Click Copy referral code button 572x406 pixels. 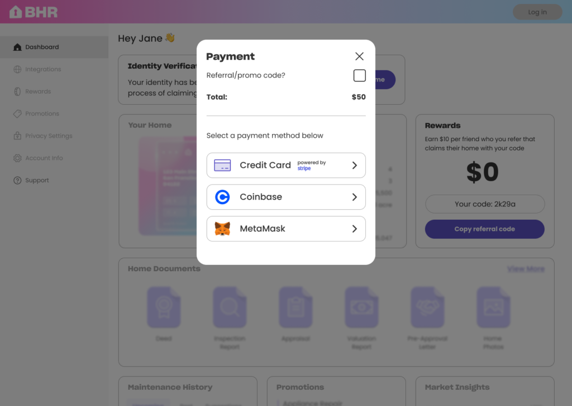click(484, 229)
